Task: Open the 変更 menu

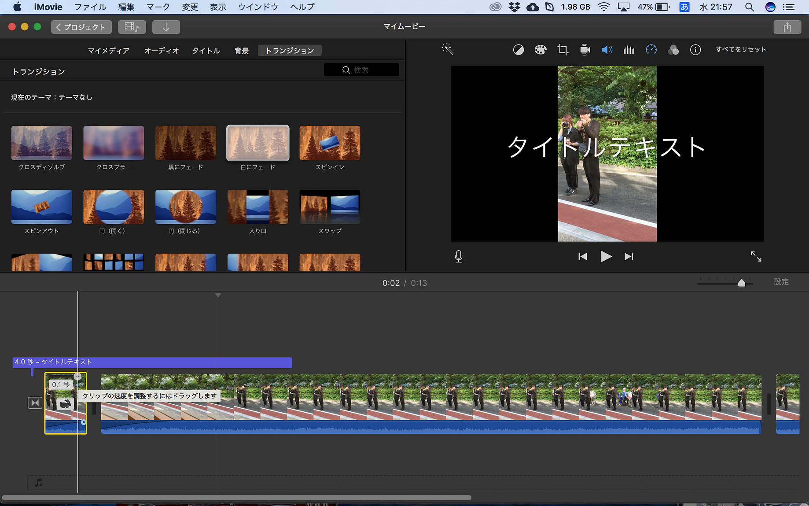Action: pyautogui.click(x=190, y=7)
